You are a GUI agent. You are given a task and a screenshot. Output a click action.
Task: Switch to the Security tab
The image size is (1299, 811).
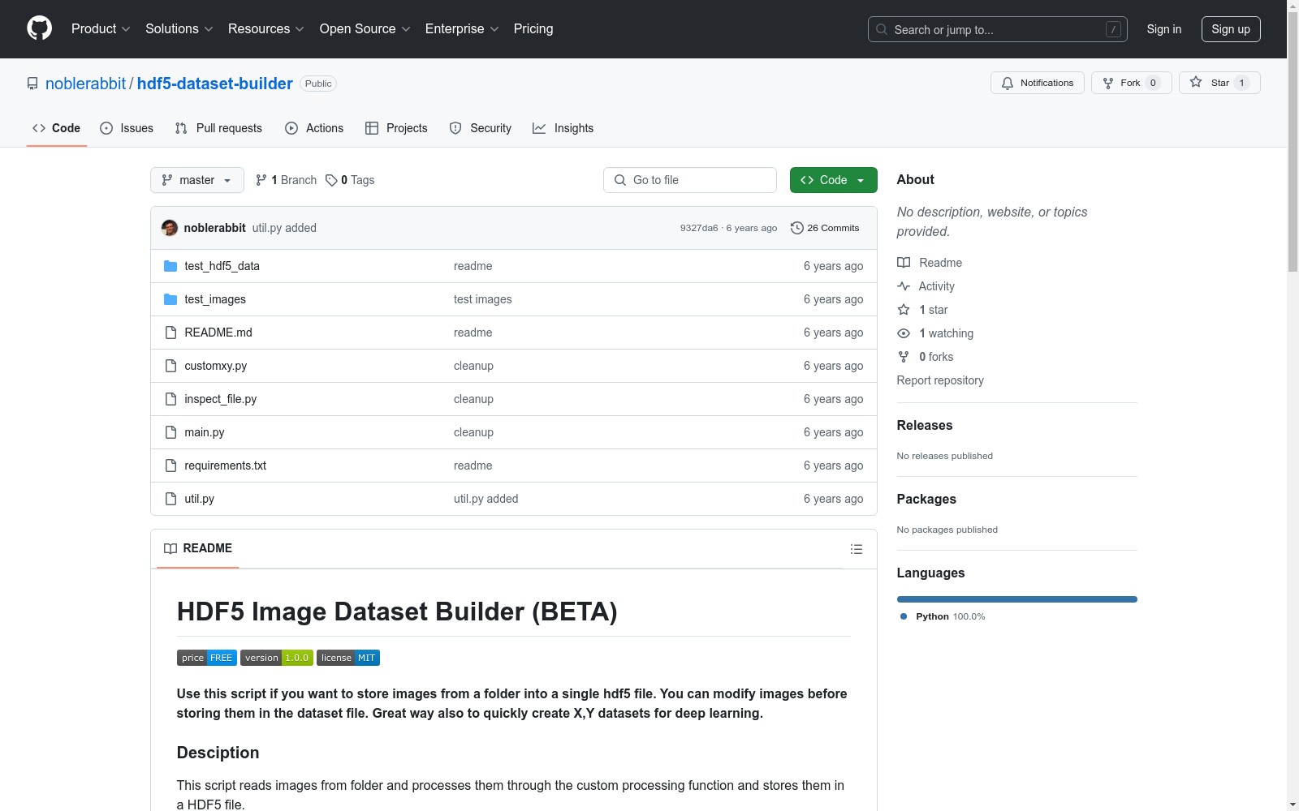[481, 128]
